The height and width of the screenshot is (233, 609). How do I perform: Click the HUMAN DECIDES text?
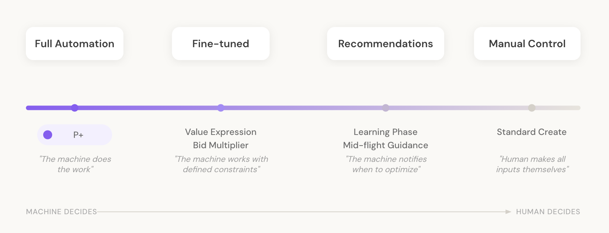coord(548,212)
